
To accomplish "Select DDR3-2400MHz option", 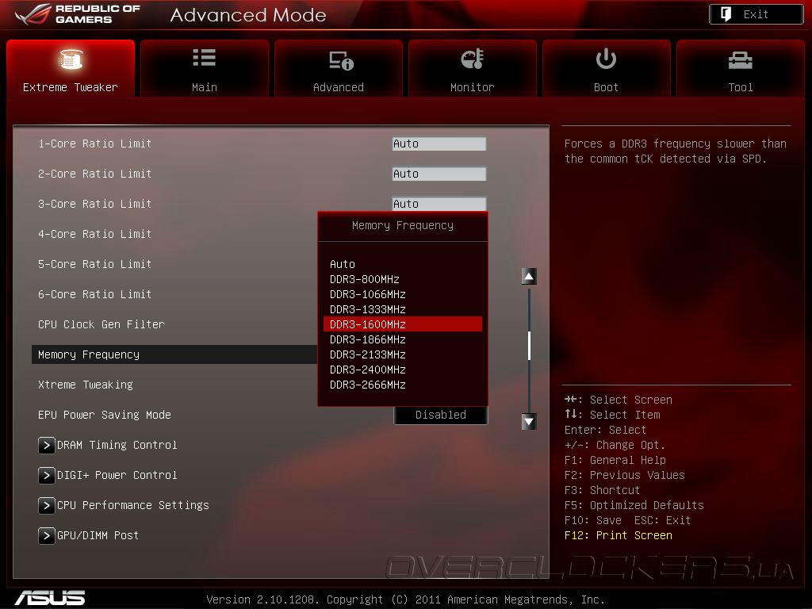I will pos(402,370).
